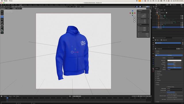The height and width of the screenshot is (104, 184).
Task: Click the toggle camera view gizmo
Action: click(135, 21)
